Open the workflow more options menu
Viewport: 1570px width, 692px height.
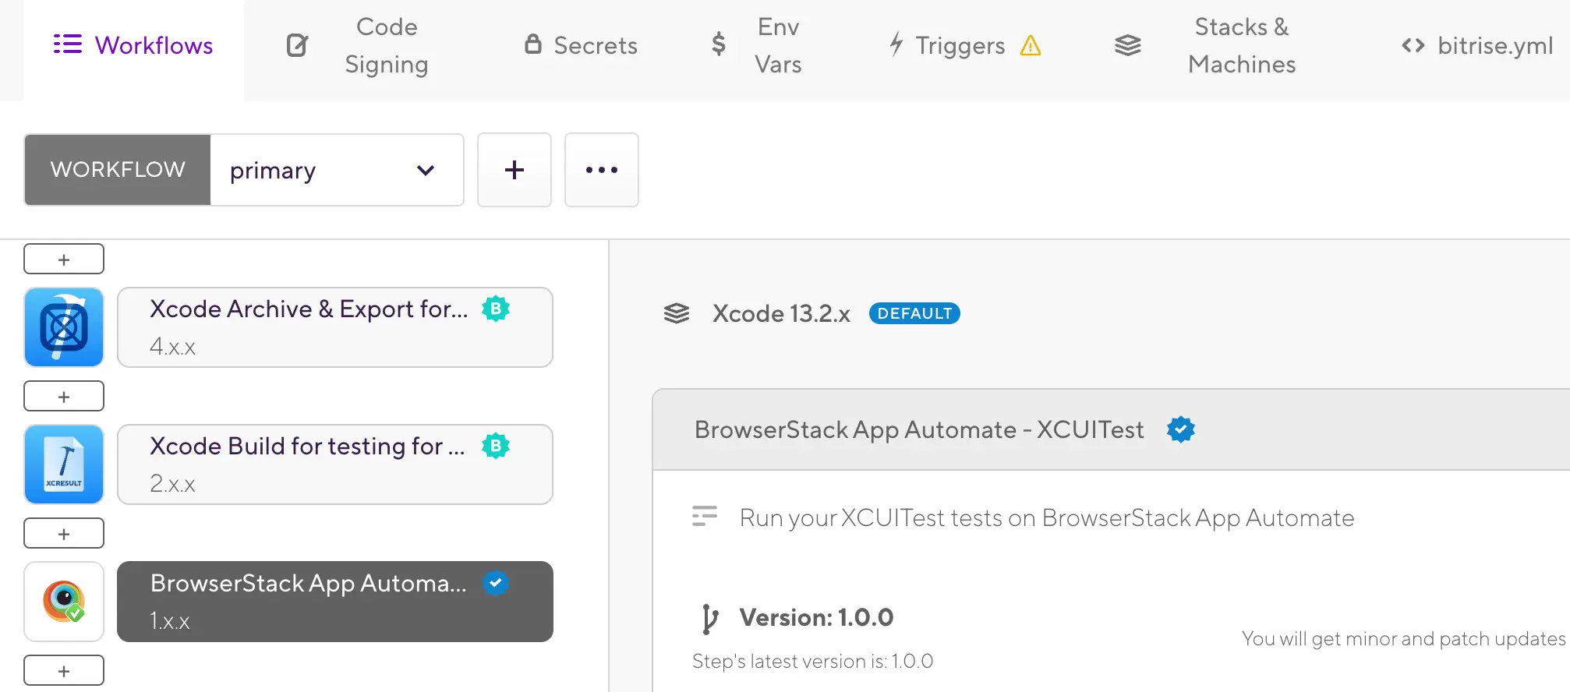tap(601, 170)
